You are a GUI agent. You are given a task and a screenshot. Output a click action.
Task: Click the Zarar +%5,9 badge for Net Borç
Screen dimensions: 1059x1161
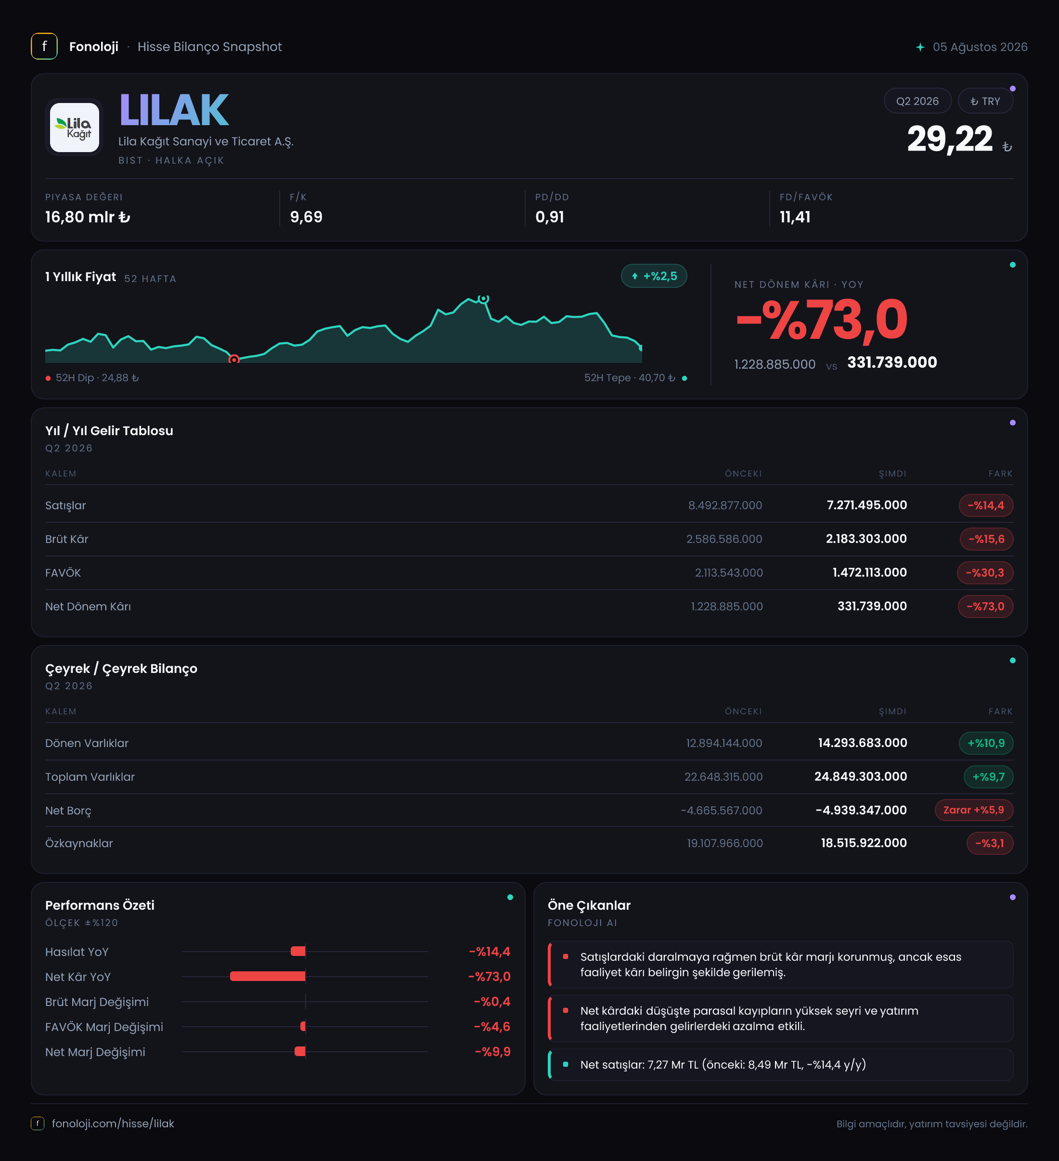(973, 810)
